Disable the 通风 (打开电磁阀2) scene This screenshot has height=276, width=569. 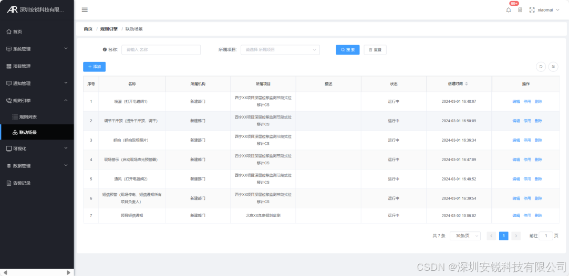pos(527,179)
